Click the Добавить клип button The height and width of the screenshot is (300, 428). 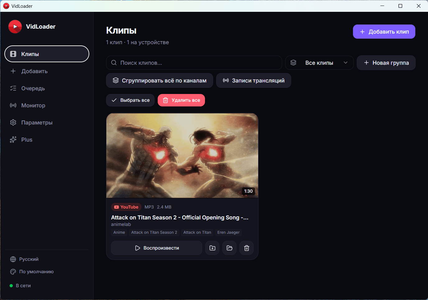384,32
